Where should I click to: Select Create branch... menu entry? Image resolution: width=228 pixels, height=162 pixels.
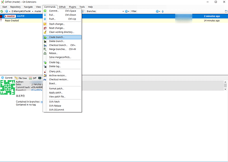pyautogui.click(x=62, y=37)
